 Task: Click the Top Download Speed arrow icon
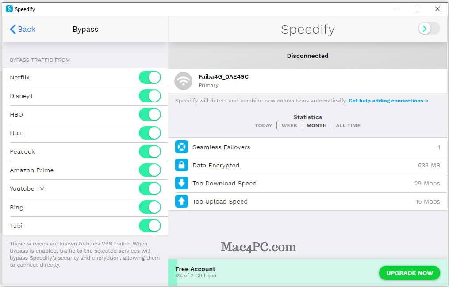tap(181, 183)
